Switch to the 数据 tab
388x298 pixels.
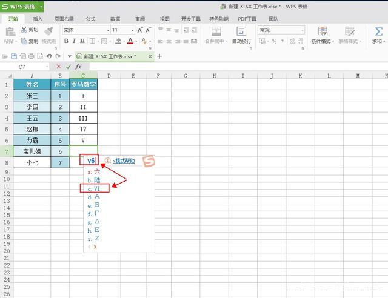[x=115, y=19]
